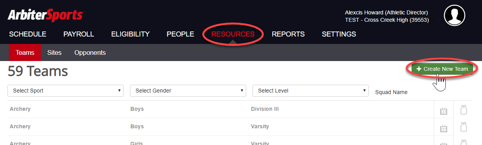Image resolution: width=482 pixels, height=145 pixels.
Task: Click Alexcis Howard account name
Action: tap(386, 12)
